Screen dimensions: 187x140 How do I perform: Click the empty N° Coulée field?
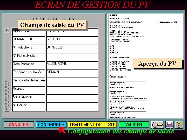click(x=72, y=107)
